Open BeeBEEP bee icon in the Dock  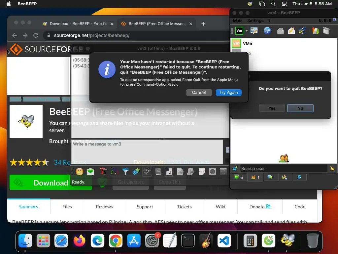(x=287, y=240)
